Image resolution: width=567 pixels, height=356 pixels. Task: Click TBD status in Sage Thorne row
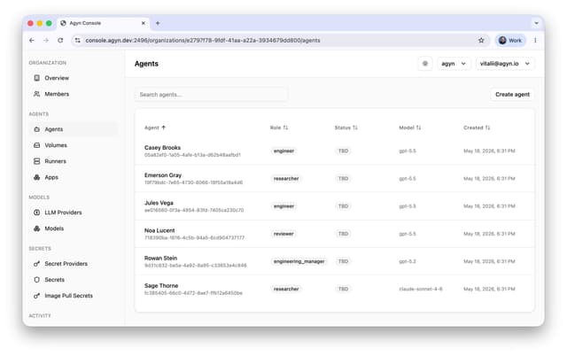343,289
